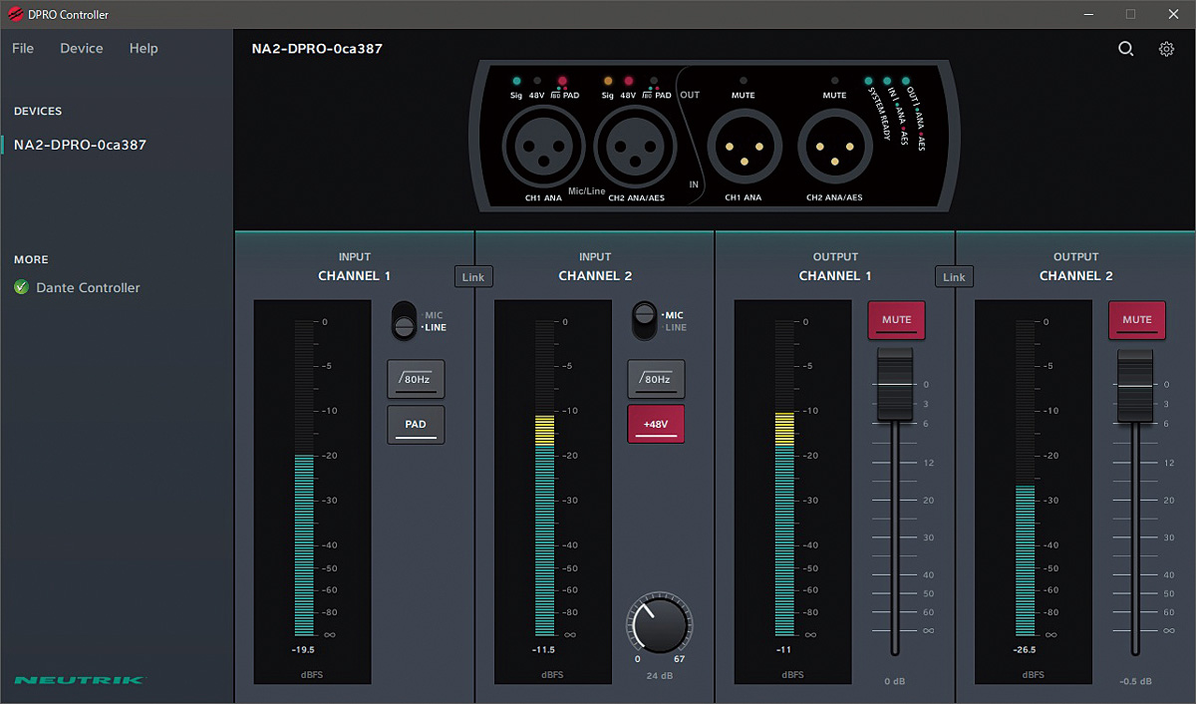1196x704 pixels.
Task: Click the CH1 ANA input XLR connector
Action: 543,147
